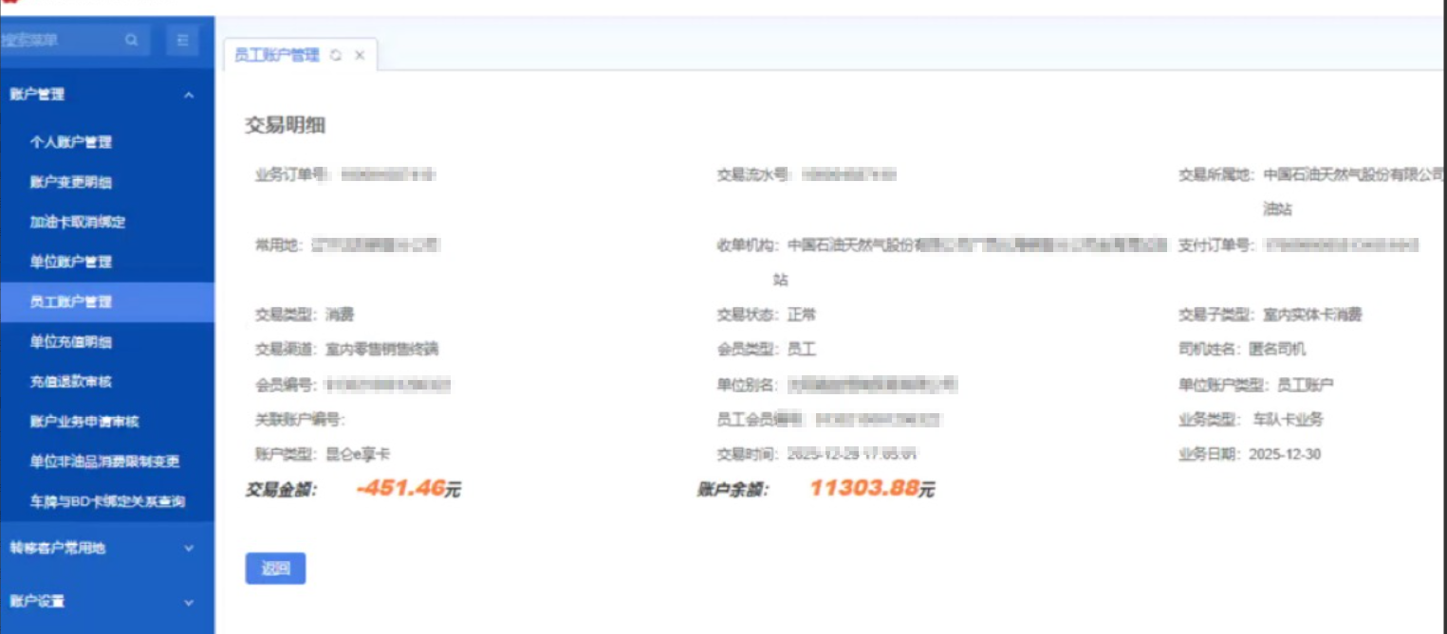Screen dimensions: 1447x634
Task: Select highlighted 员工账户管理 sidebar item
Action: [71, 302]
